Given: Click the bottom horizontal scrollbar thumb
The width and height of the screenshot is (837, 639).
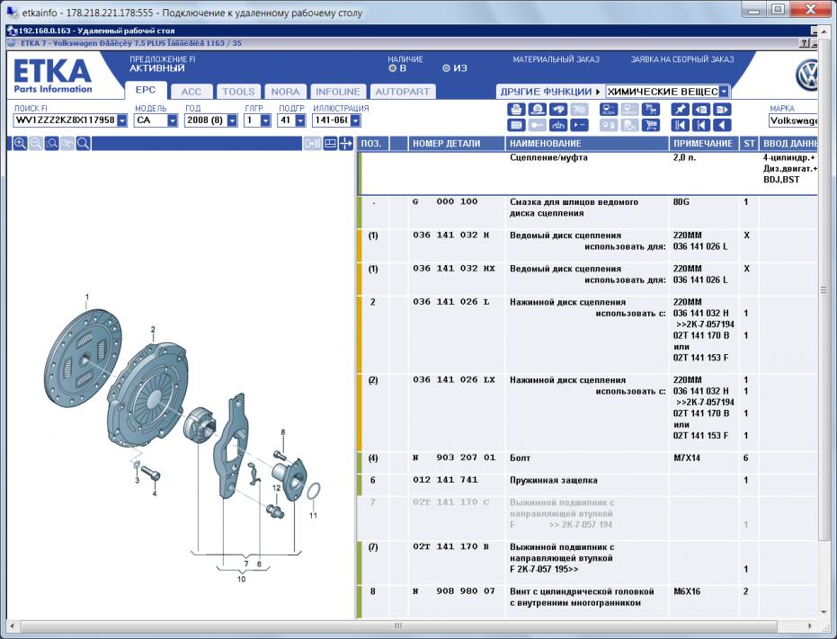Looking at the screenshot, I should click(x=397, y=626).
